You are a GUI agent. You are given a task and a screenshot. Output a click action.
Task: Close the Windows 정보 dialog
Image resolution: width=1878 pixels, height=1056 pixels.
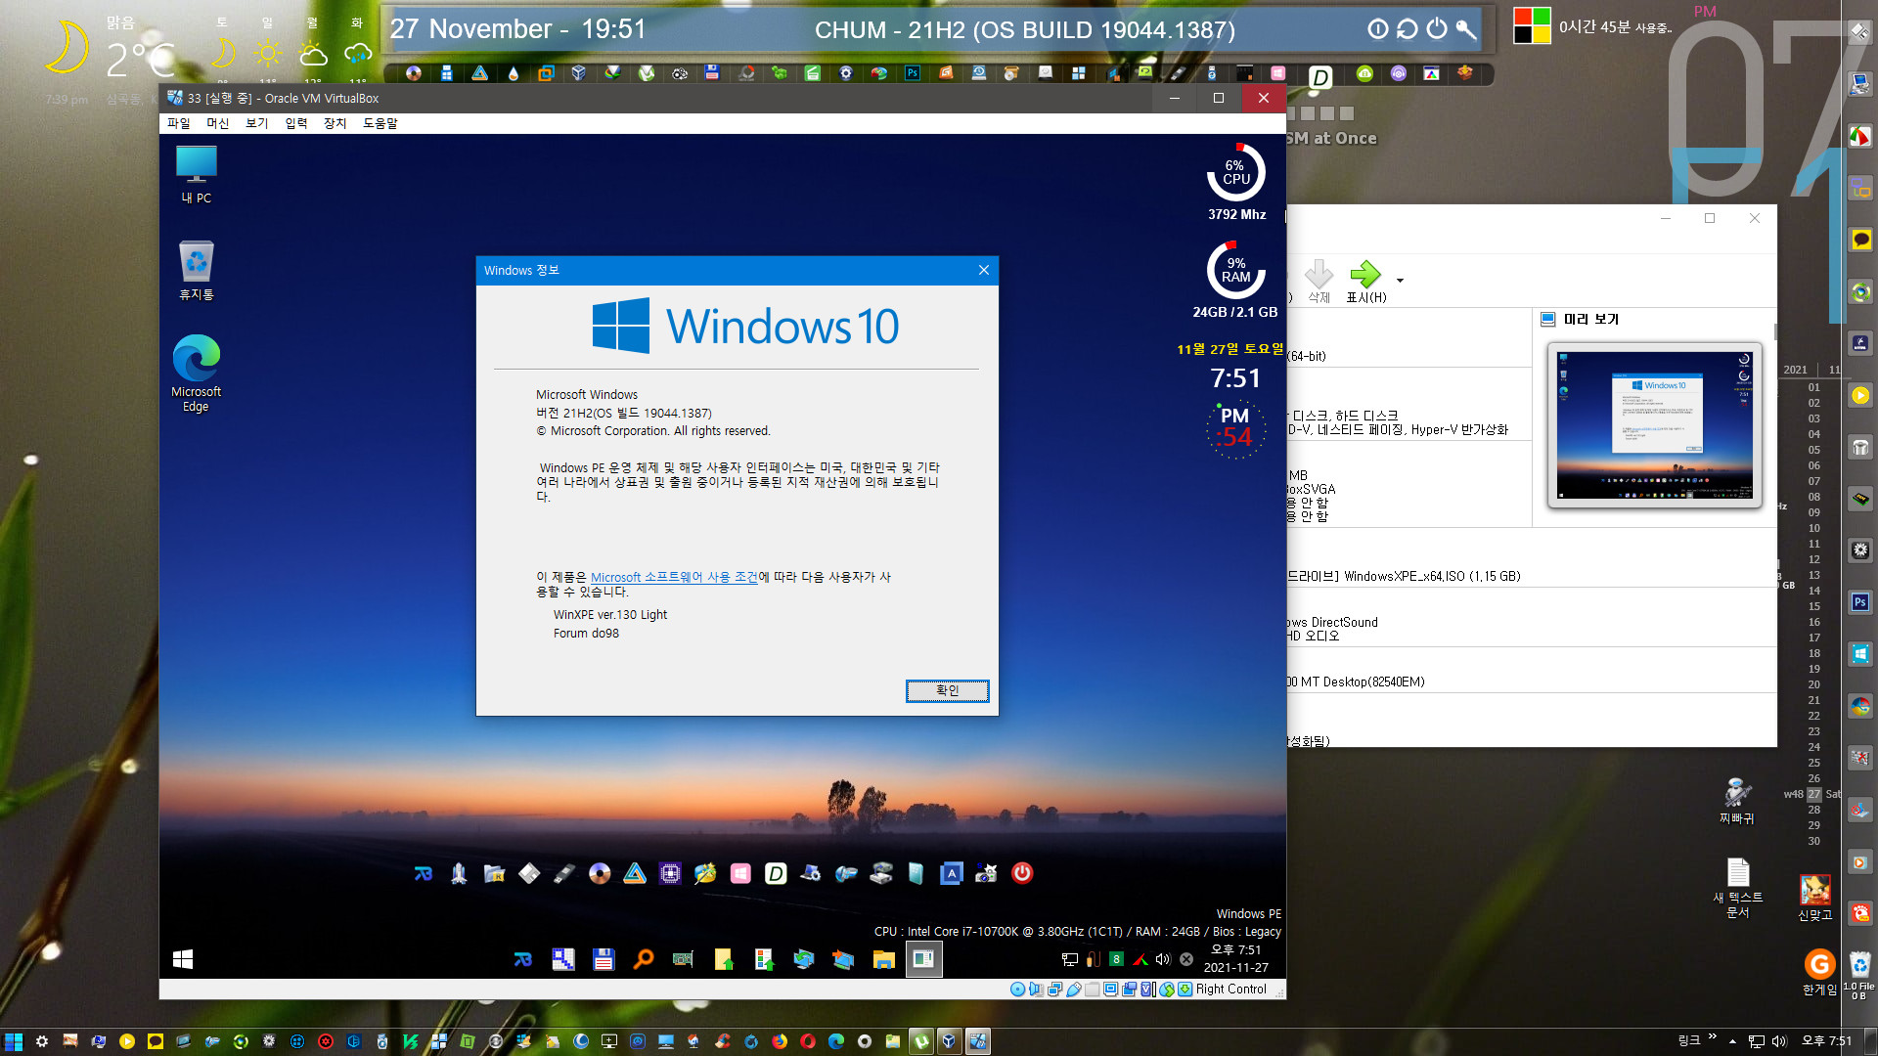click(x=984, y=270)
